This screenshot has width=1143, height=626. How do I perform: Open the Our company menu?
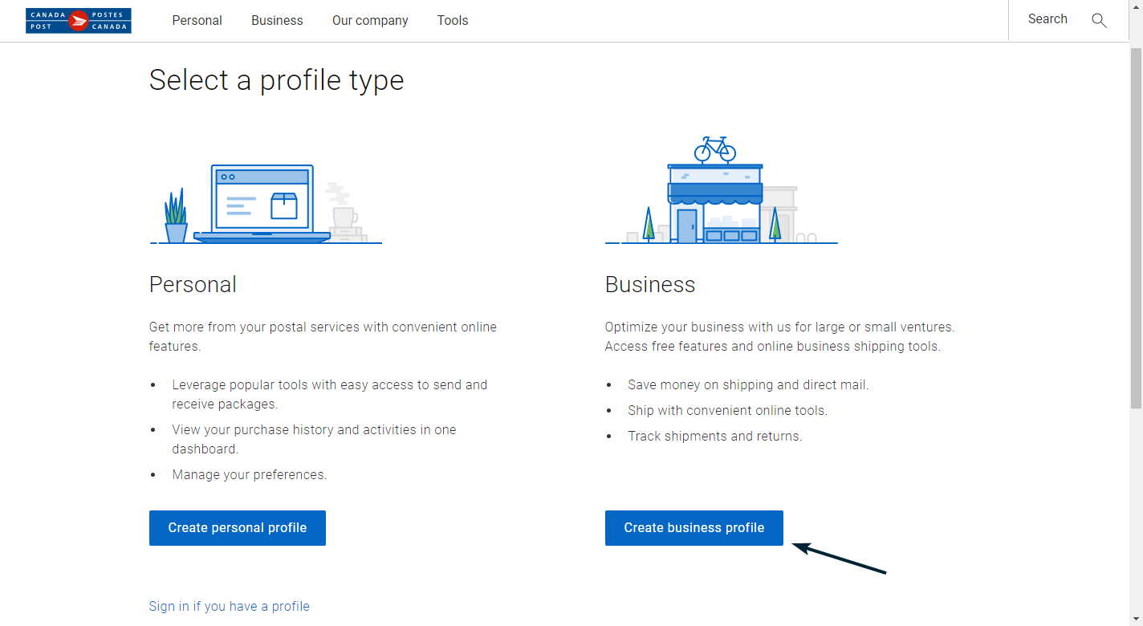pos(369,20)
